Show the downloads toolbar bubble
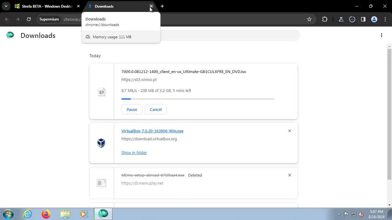 pos(352,19)
